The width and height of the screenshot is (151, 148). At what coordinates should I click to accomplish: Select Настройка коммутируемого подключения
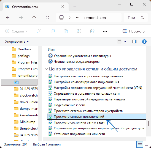coord(83,82)
